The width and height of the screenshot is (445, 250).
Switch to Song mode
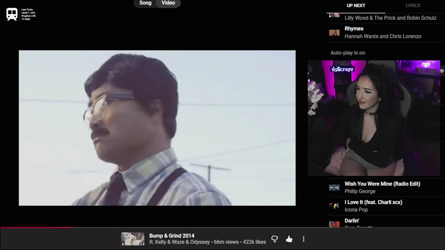tap(145, 3)
